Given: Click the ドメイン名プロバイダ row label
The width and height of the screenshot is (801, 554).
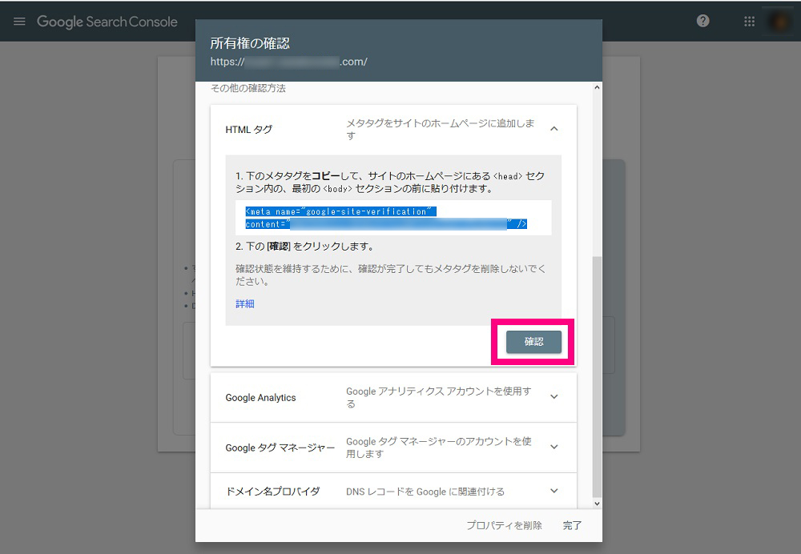Looking at the screenshot, I should point(273,492).
